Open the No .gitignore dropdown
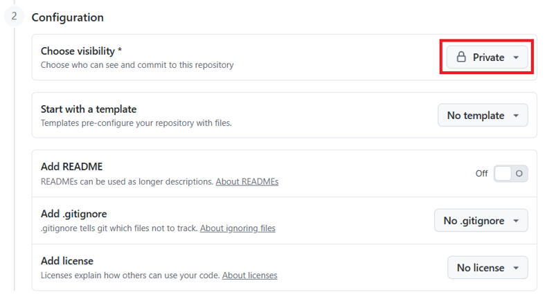Viewport: 554px width, 299px height. pyautogui.click(x=481, y=221)
